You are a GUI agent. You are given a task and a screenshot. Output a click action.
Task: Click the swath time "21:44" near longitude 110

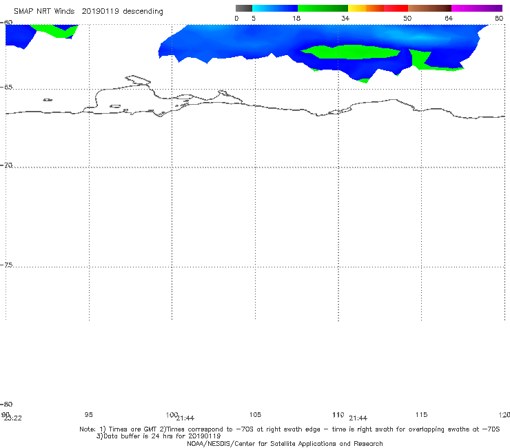point(358,418)
